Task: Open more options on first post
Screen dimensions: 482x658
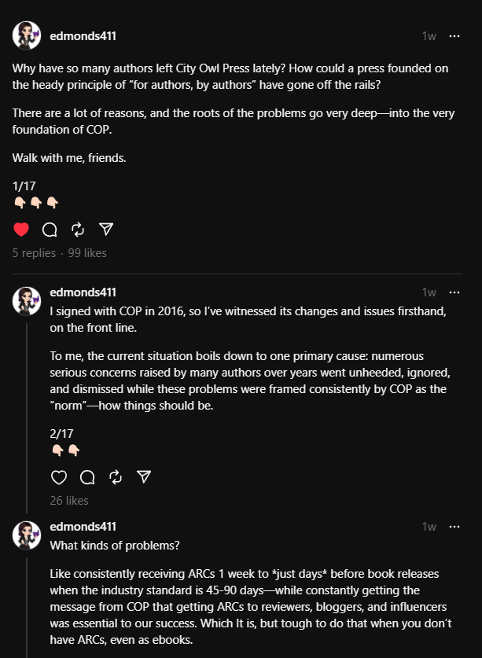Action: (454, 36)
